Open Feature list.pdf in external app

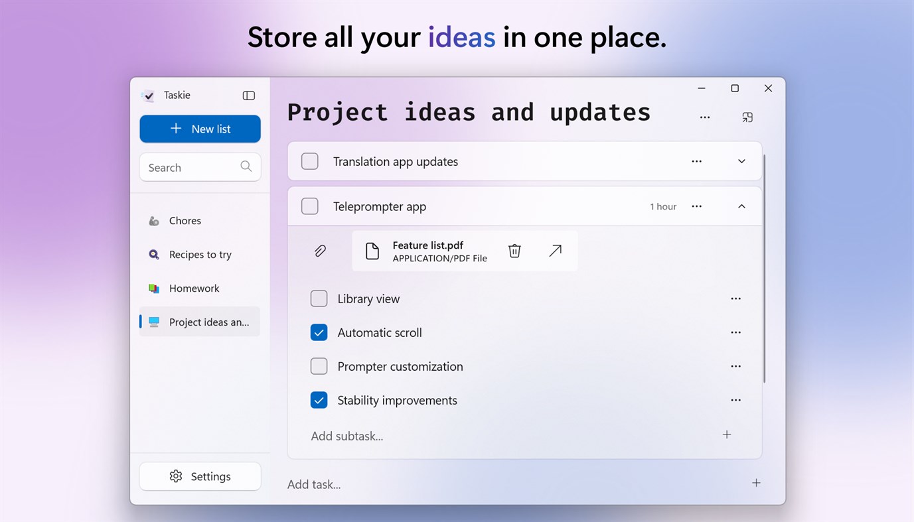(556, 251)
